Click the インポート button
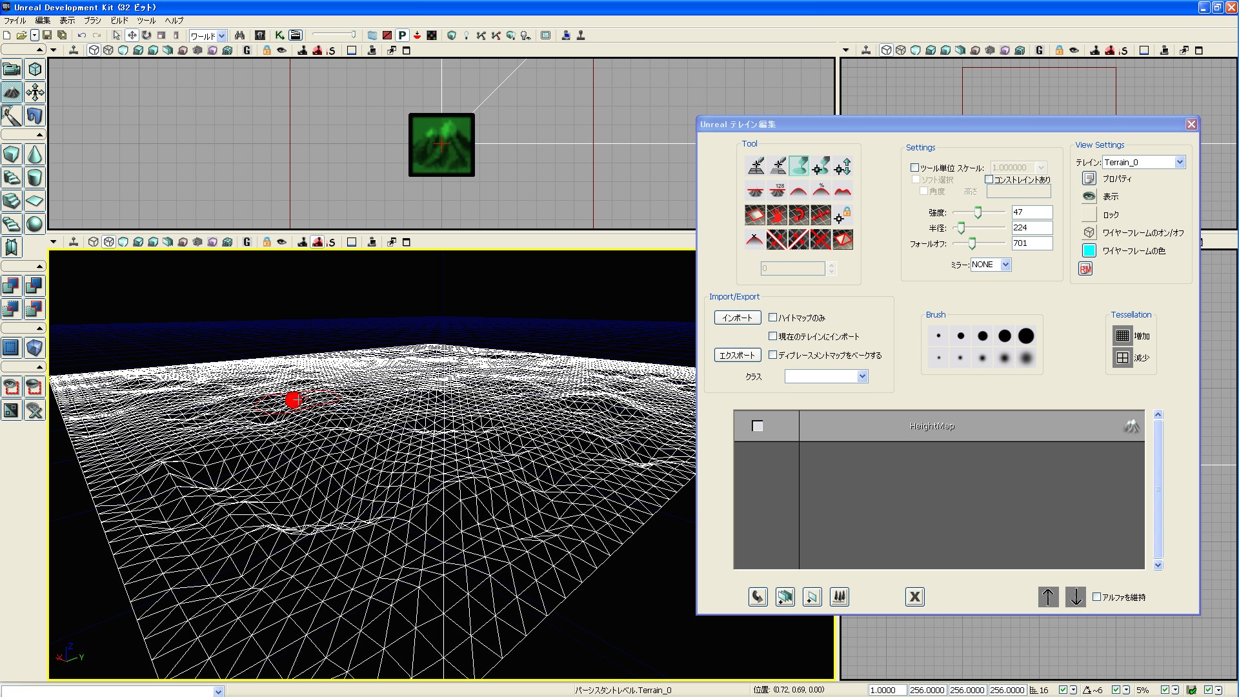 pos(737,318)
